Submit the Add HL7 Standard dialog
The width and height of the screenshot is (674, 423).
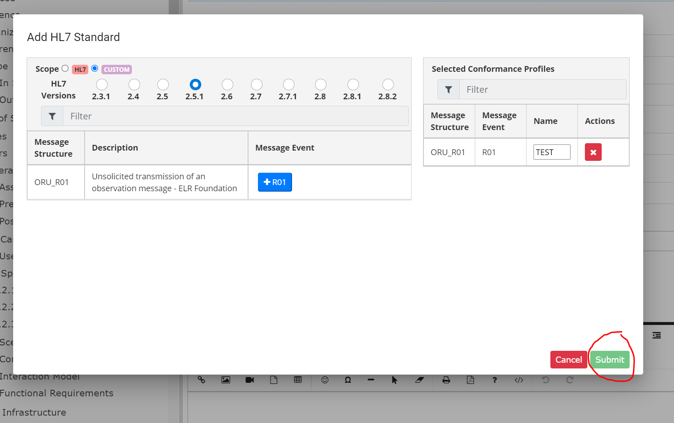(610, 359)
